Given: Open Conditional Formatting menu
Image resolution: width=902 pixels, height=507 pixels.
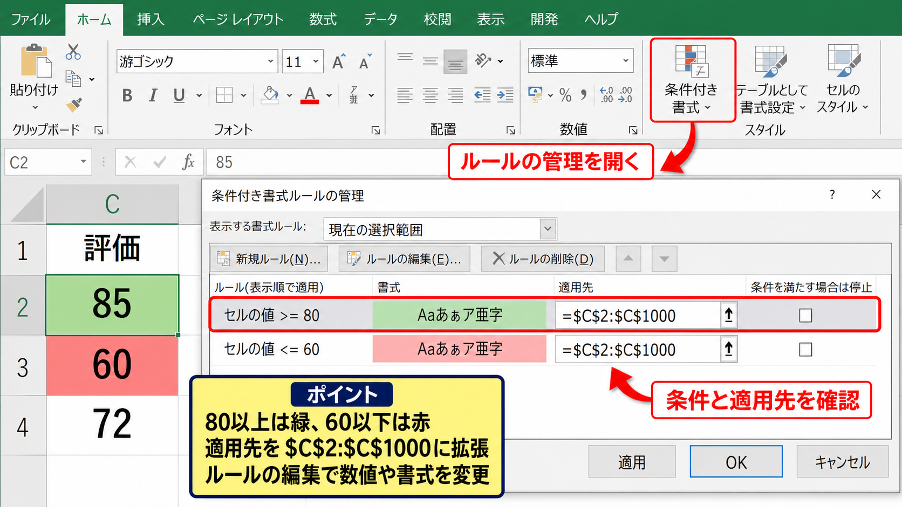Looking at the screenshot, I should coord(692,80).
